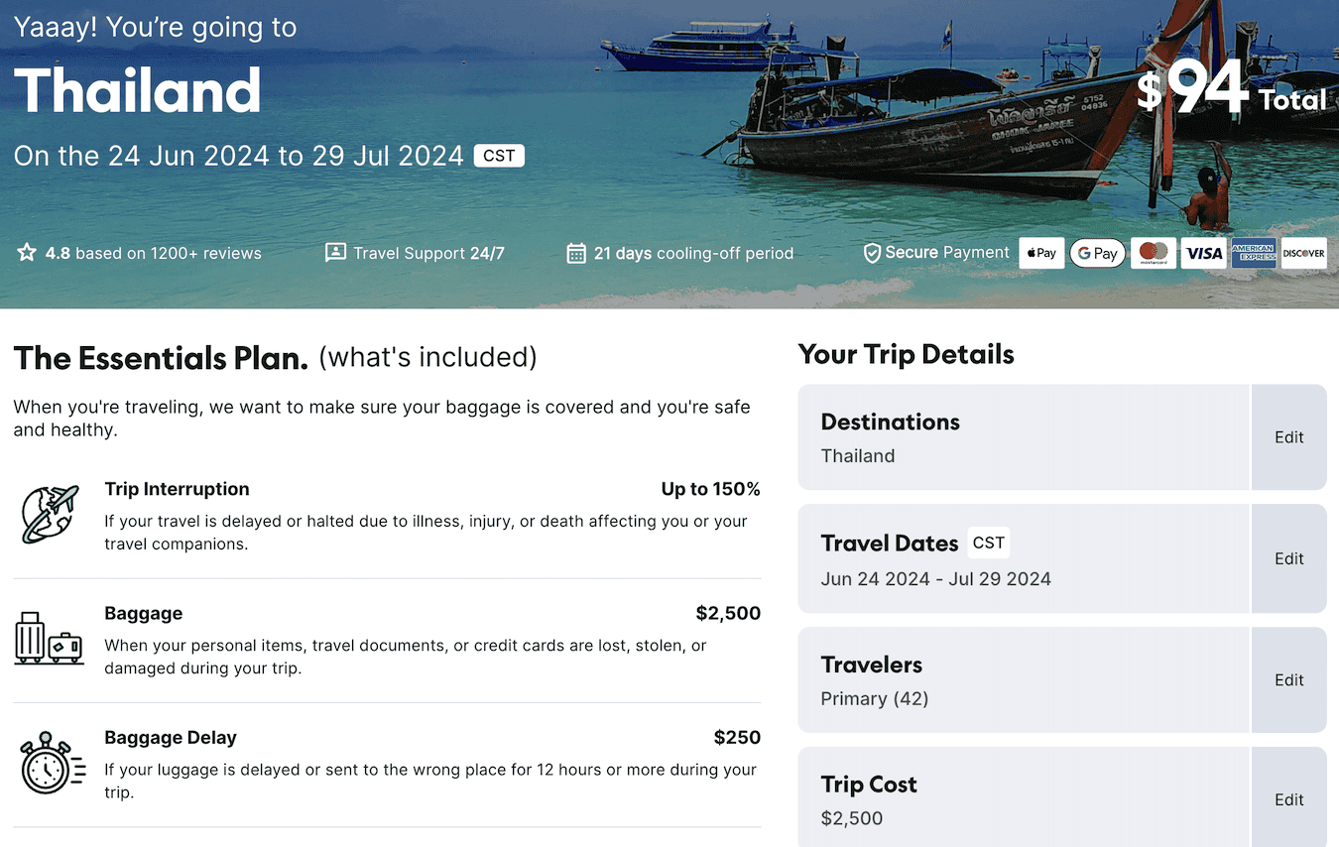Screen dimensions: 1339x847
Task: Click the Discover payment icon
Action: [x=1303, y=253]
